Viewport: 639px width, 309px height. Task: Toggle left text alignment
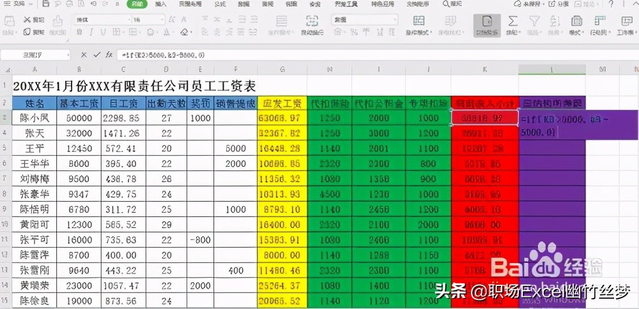coord(204,32)
